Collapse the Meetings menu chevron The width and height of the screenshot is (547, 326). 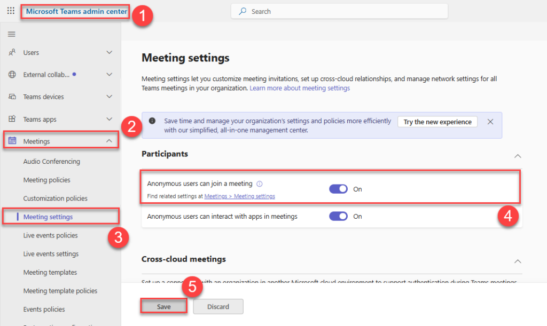[109, 141]
